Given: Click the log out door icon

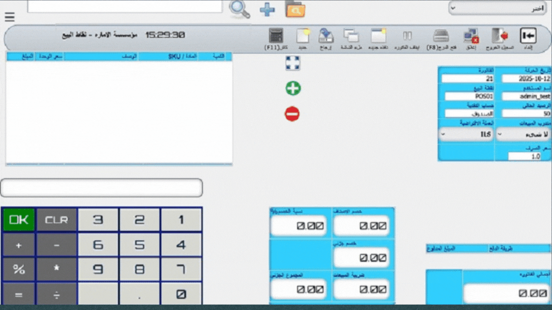Looking at the screenshot, I should (x=500, y=36).
